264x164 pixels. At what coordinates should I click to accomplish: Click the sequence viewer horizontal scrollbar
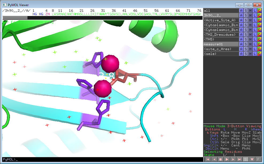15,18
